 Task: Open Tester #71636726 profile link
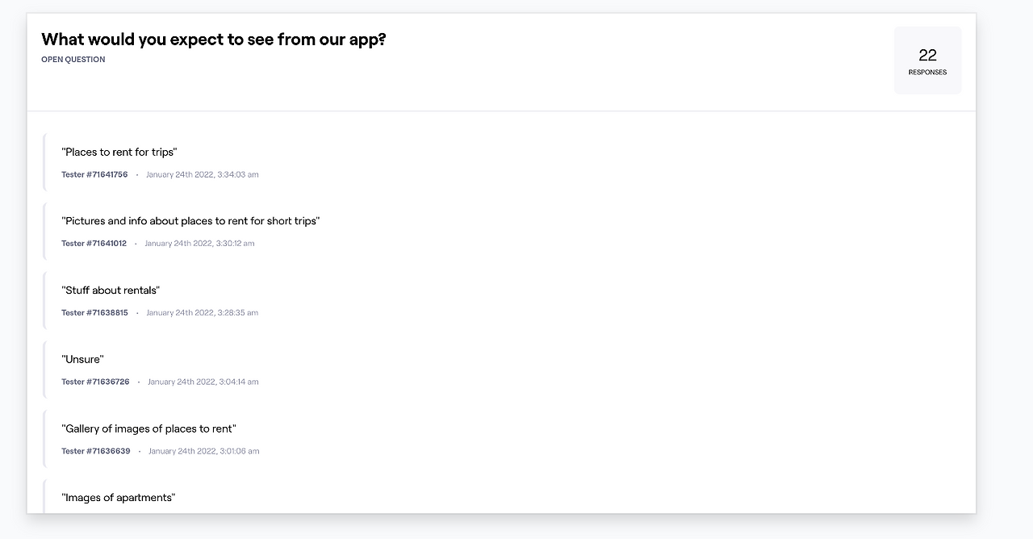(95, 382)
